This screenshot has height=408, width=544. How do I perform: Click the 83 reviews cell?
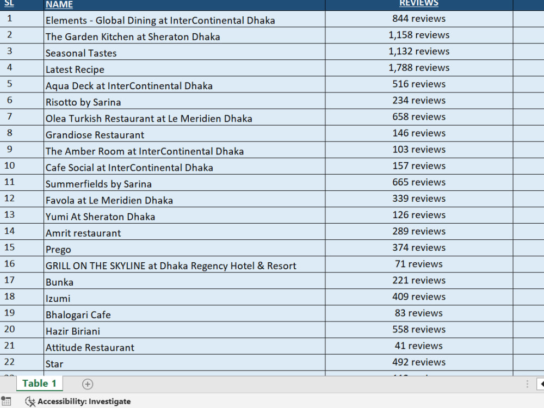pyautogui.click(x=419, y=313)
